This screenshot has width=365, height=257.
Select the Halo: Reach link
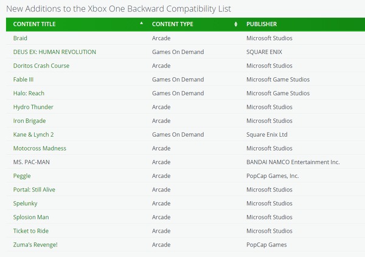pos(29,94)
